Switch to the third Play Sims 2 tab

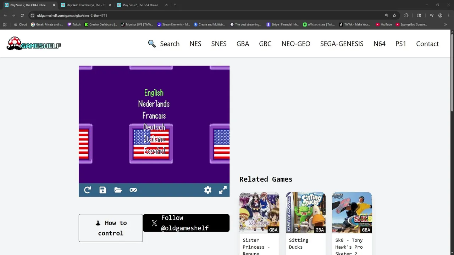pyautogui.click(x=142, y=5)
